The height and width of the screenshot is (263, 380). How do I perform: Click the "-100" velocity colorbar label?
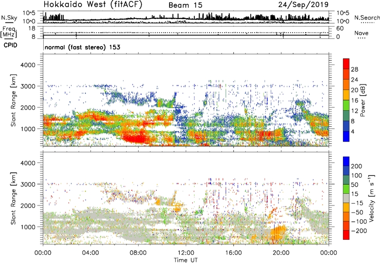point(359,221)
